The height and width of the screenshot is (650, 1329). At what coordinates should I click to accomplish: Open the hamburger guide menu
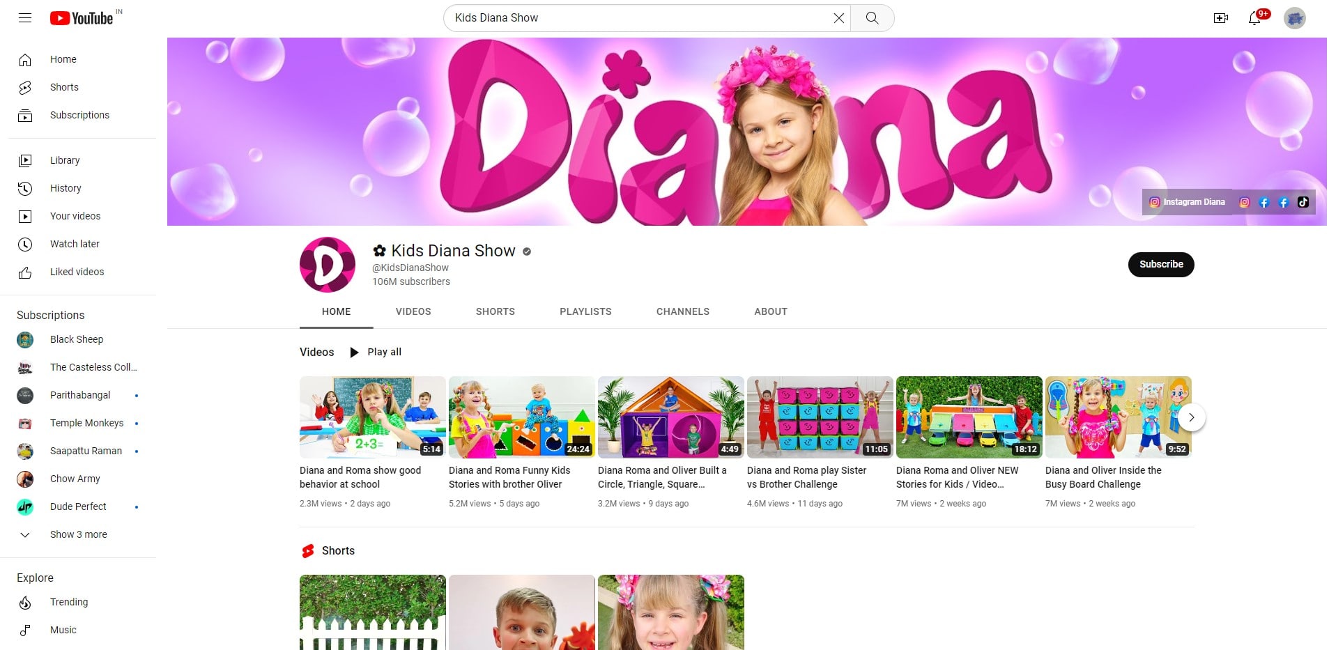[x=25, y=18]
